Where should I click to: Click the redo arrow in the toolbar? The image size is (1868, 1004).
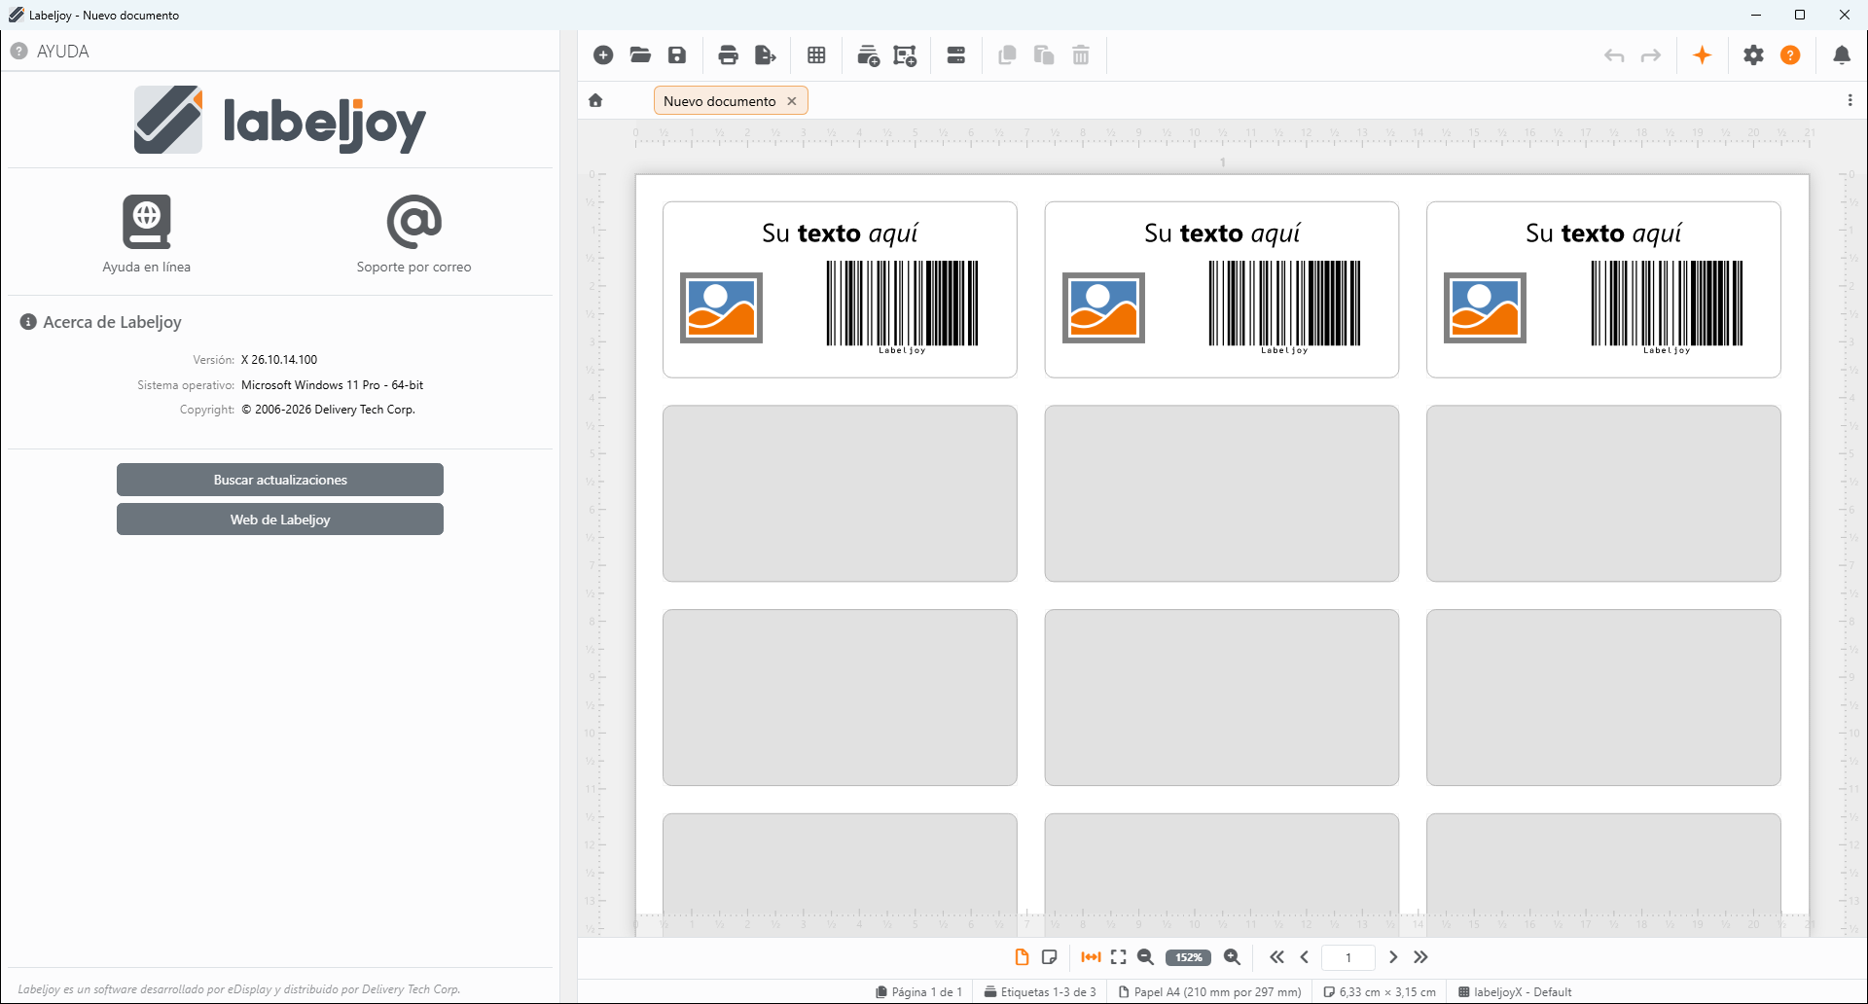(1651, 55)
